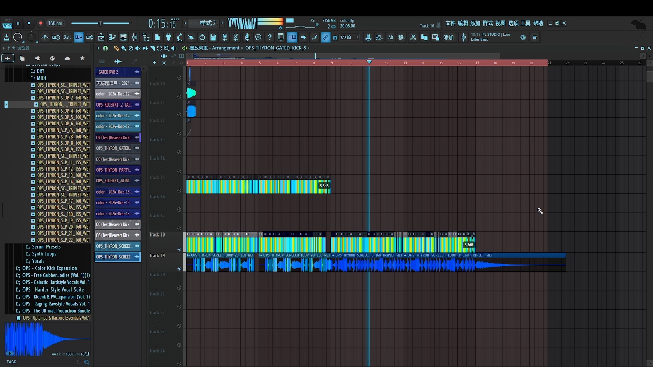Open the 选项 menu
Screen dimensions: 653x367
(513, 23)
